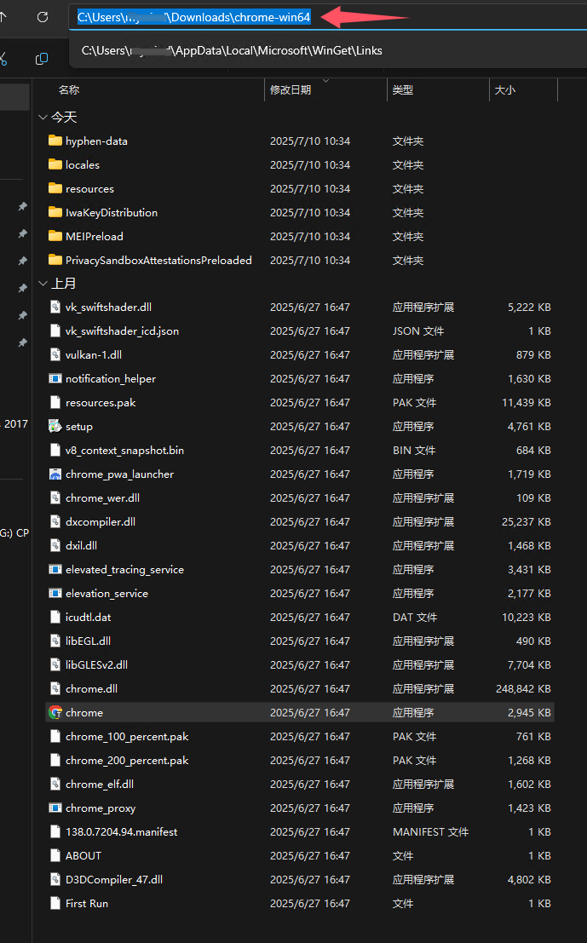Sort by the 名称 column header
This screenshot has width=587, height=943.
point(69,90)
